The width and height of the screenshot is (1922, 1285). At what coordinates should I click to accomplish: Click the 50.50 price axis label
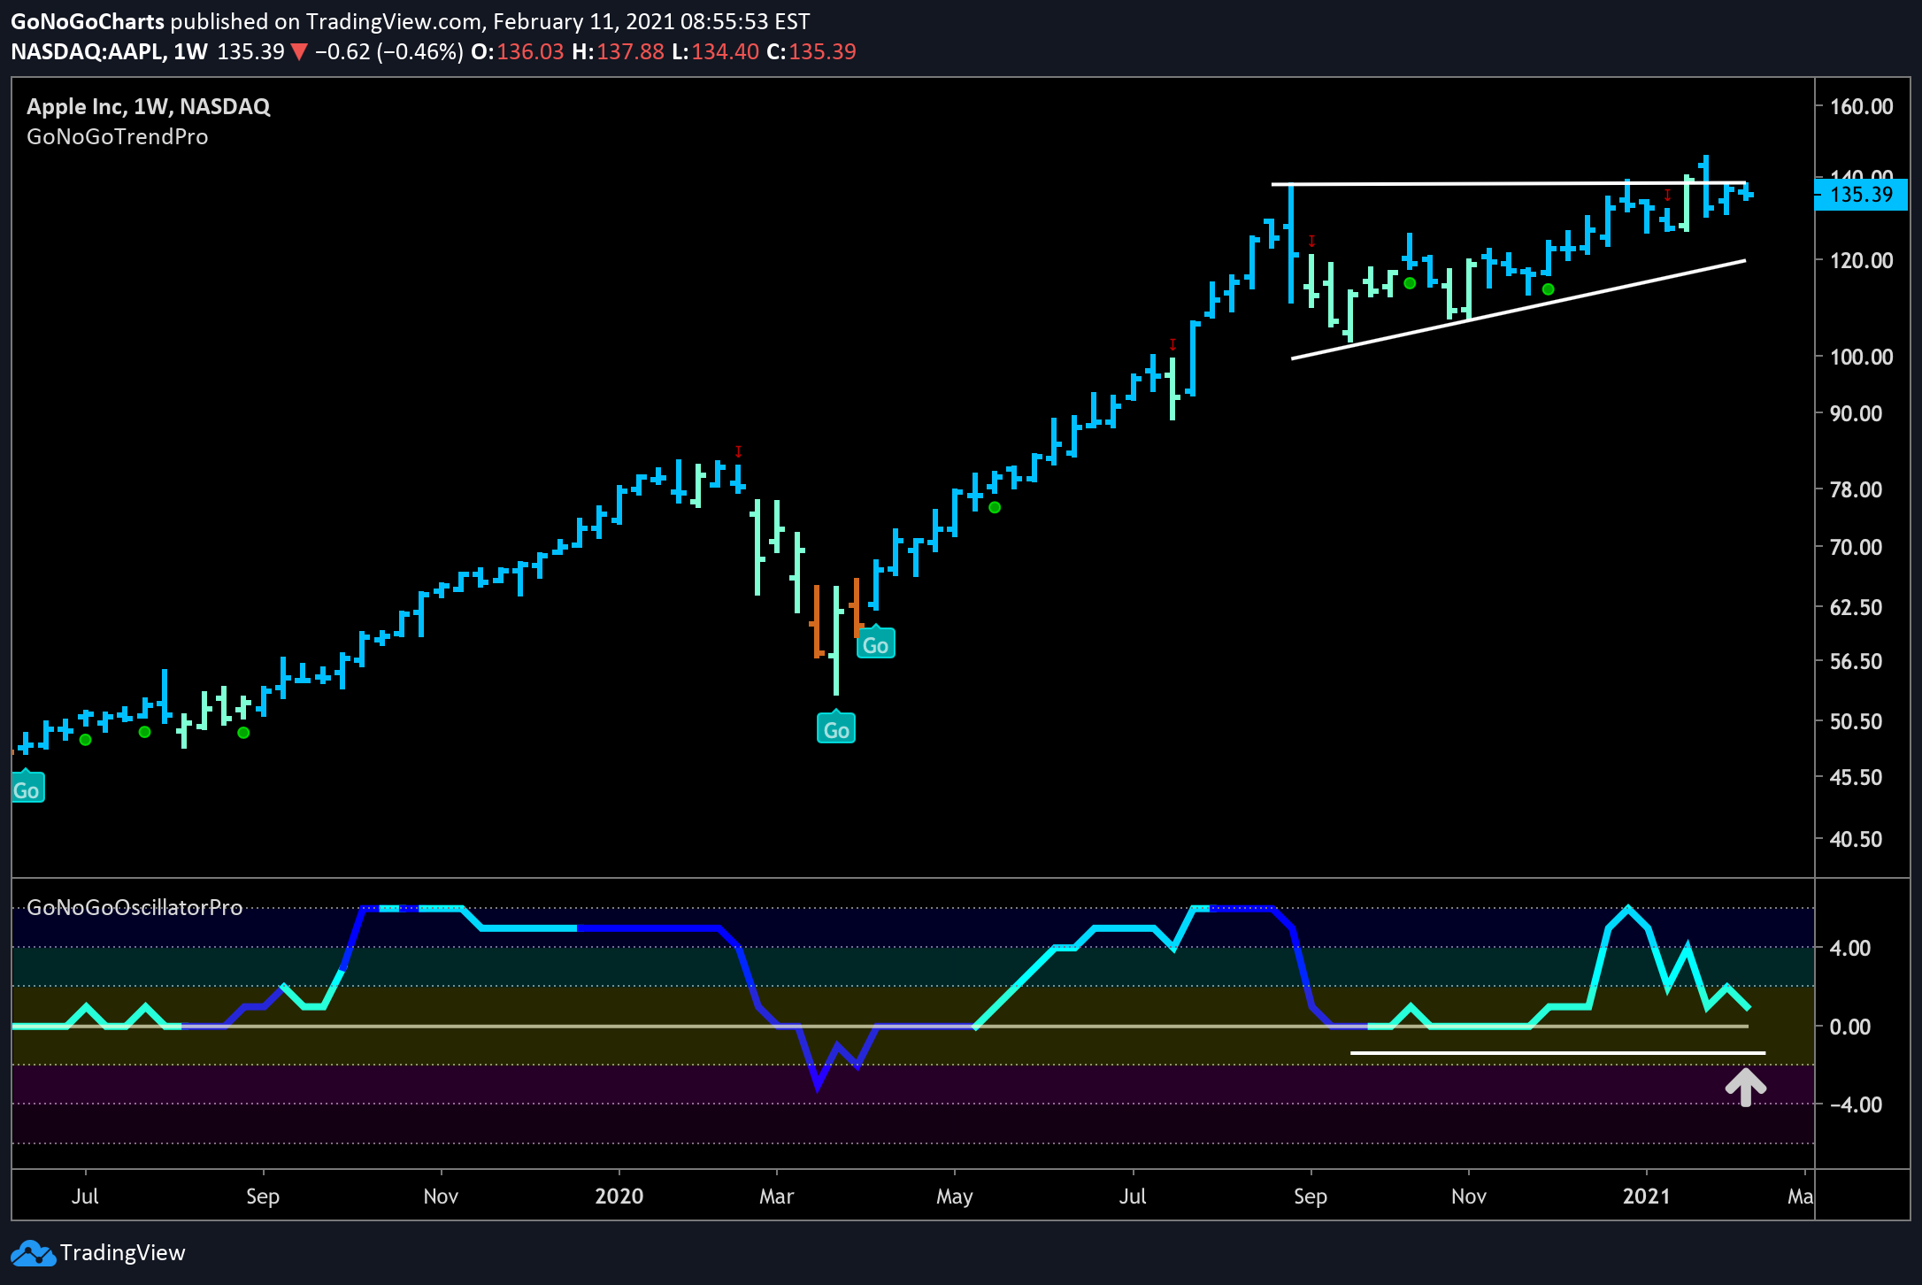point(1856,722)
